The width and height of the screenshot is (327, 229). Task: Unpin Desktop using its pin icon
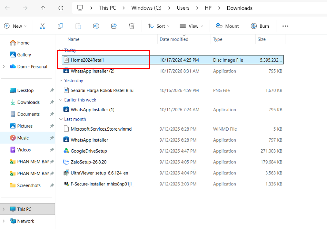[x=52, y=90]
